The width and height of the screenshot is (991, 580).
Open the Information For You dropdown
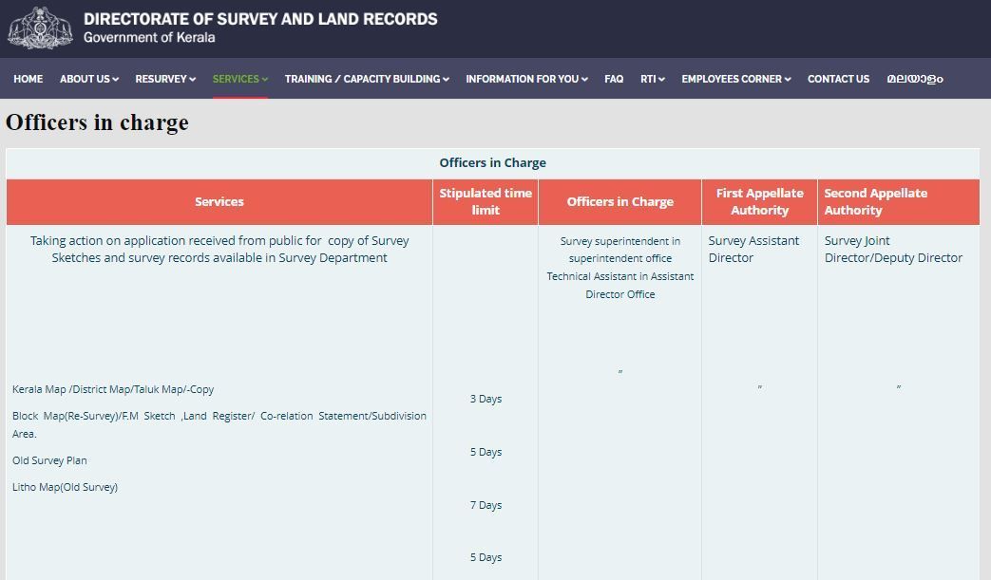[526, 79]
